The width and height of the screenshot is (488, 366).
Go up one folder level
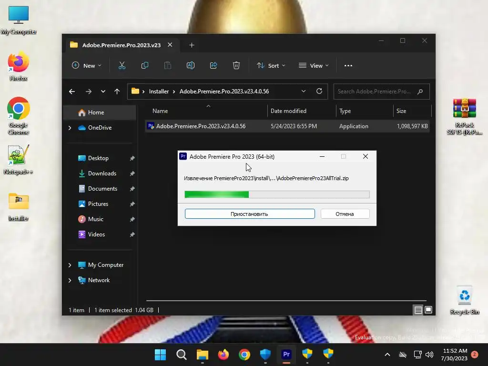coord(117,91)
